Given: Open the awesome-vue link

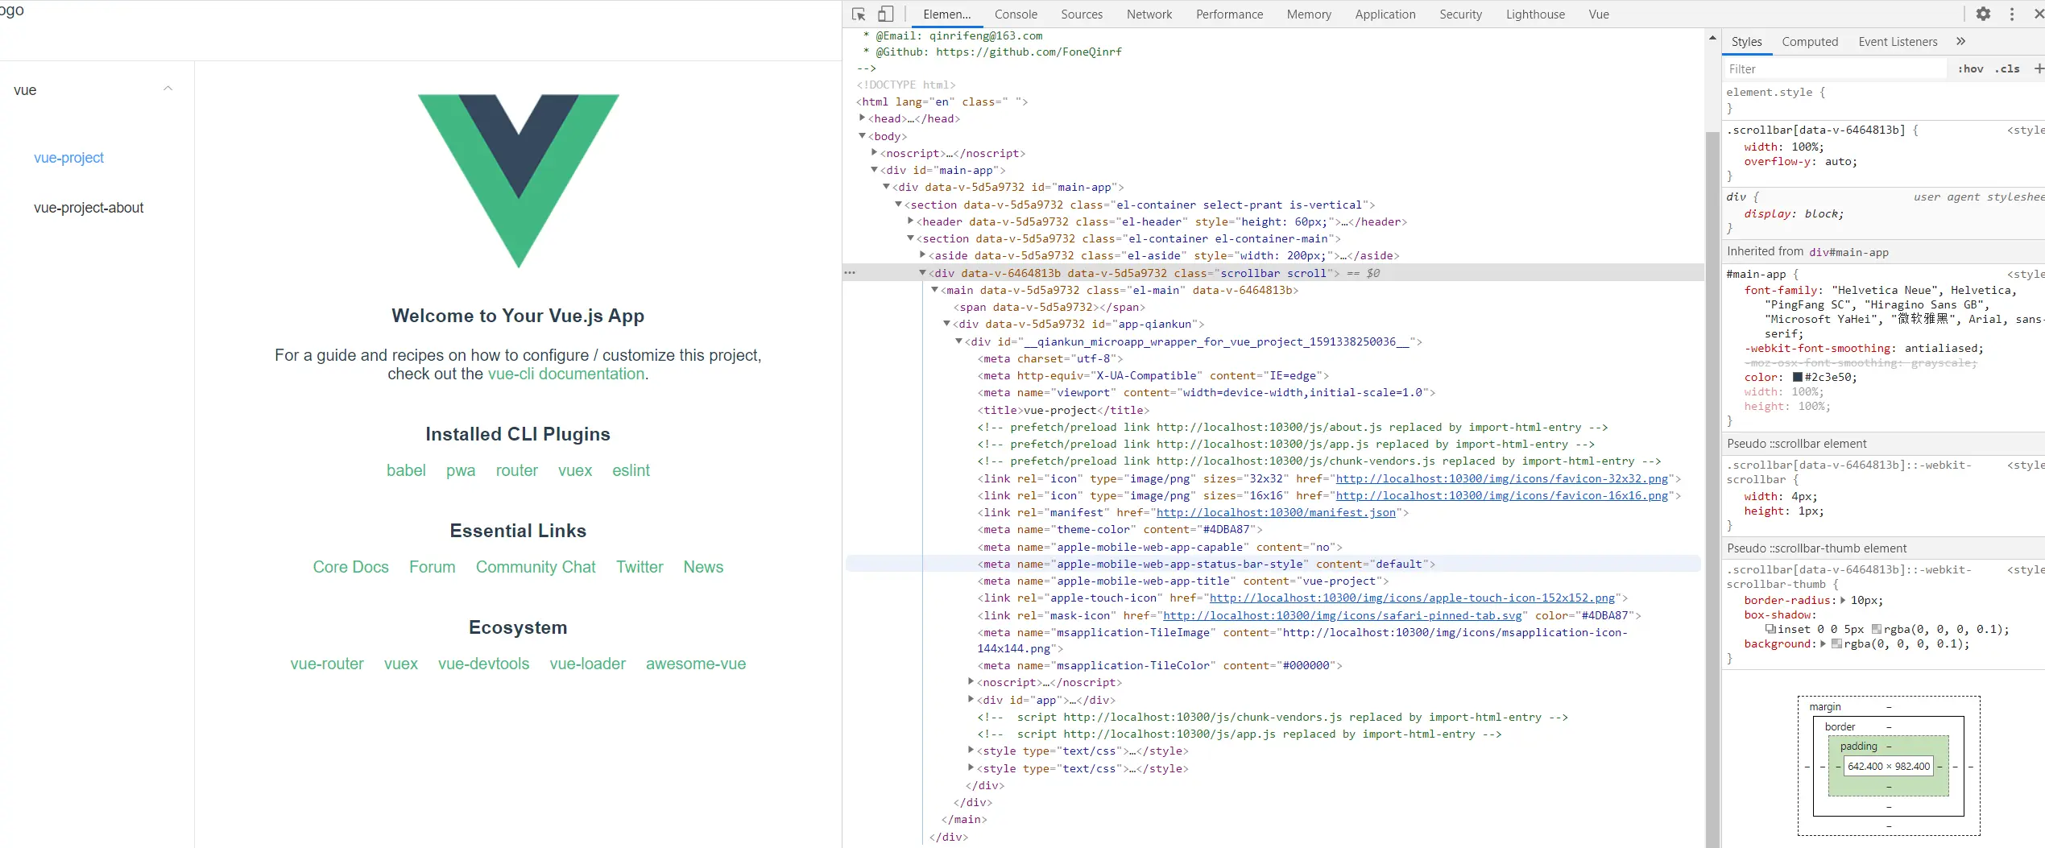Looking at the screenshot, I should pyautogui.click(x=696, y=664).
